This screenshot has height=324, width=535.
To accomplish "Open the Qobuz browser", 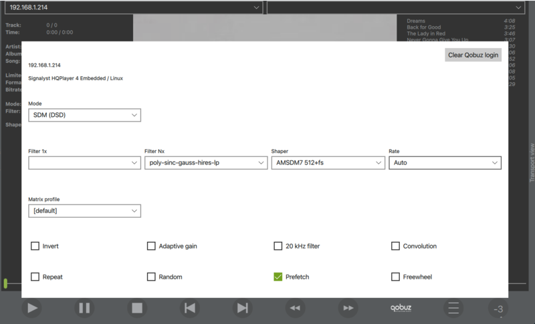I will [x=401, y=308].
